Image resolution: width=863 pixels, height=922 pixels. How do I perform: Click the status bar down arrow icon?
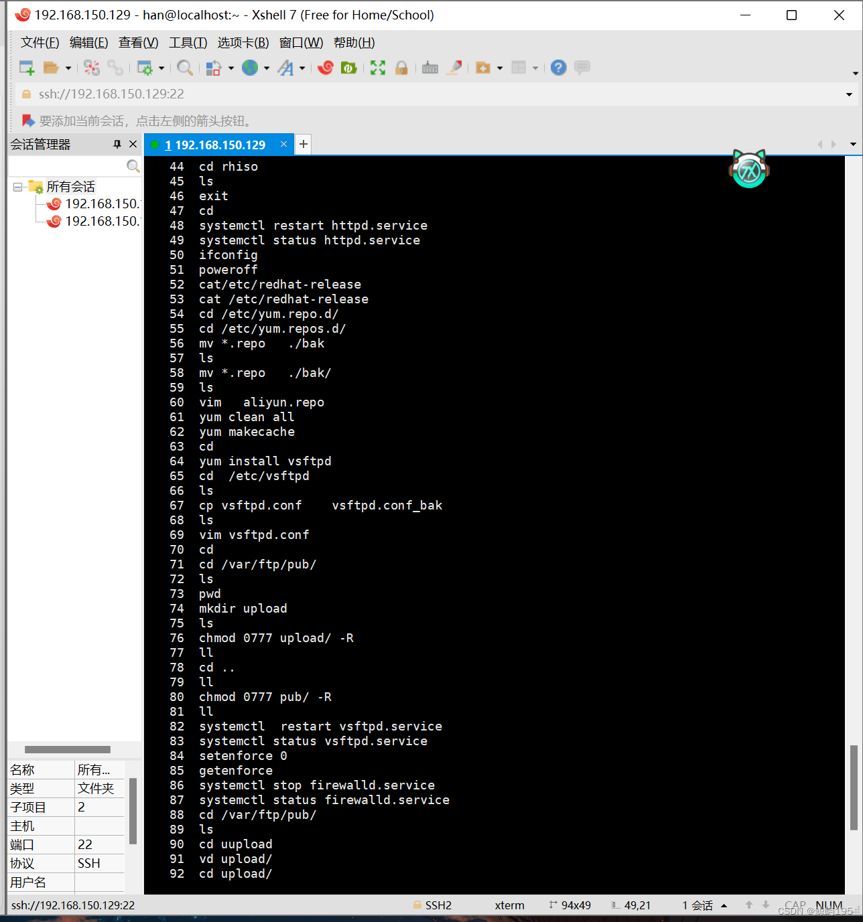[766, 905]
